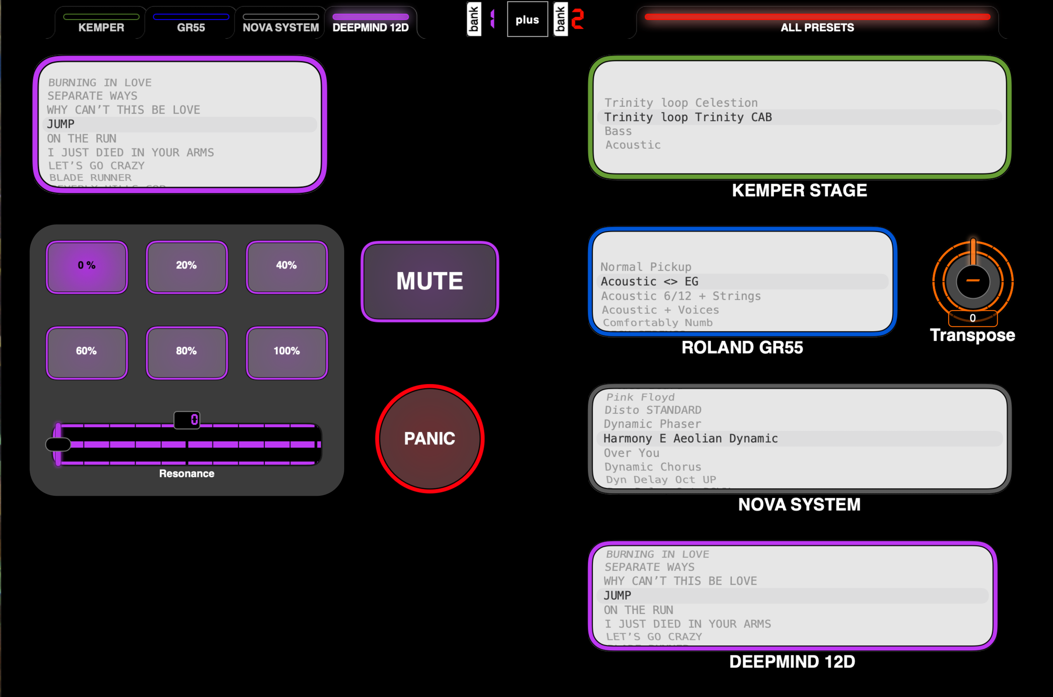The image size is (1053, 697).
Task: Click the Resonance slider handle
Action: click(x=58, y=444)
